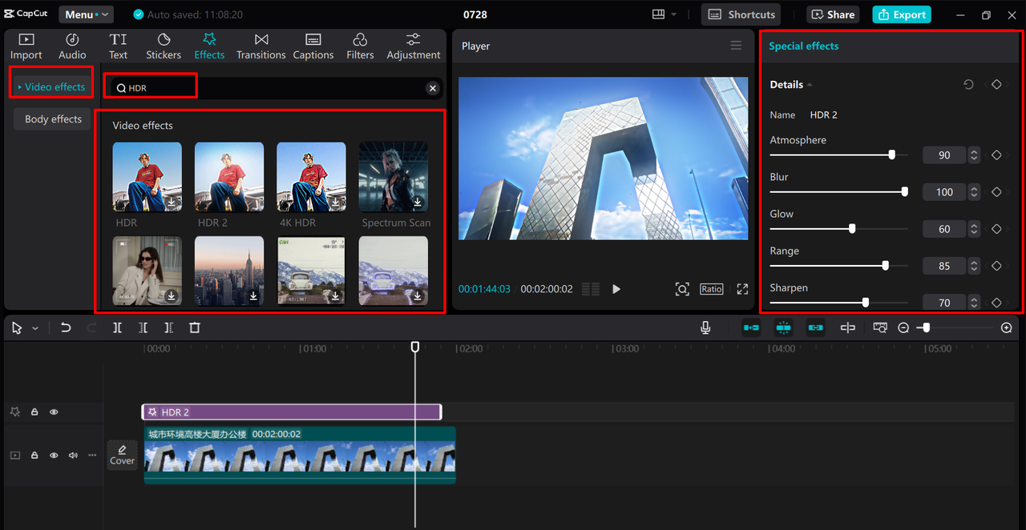Select the HDR effect thumbnail
The width and height of the screenshot is (1026, 530).
(147, 177)
